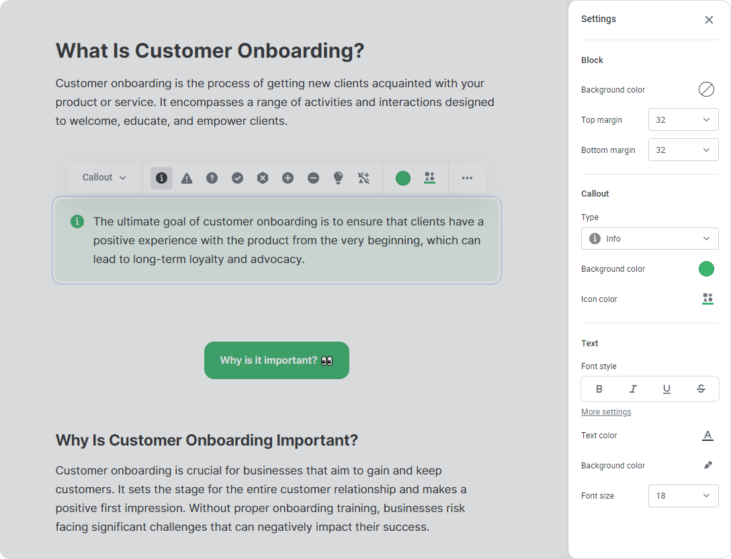731x559 pixels.
Task: Open the Top margin dropdown
Action: coord(683,120)
